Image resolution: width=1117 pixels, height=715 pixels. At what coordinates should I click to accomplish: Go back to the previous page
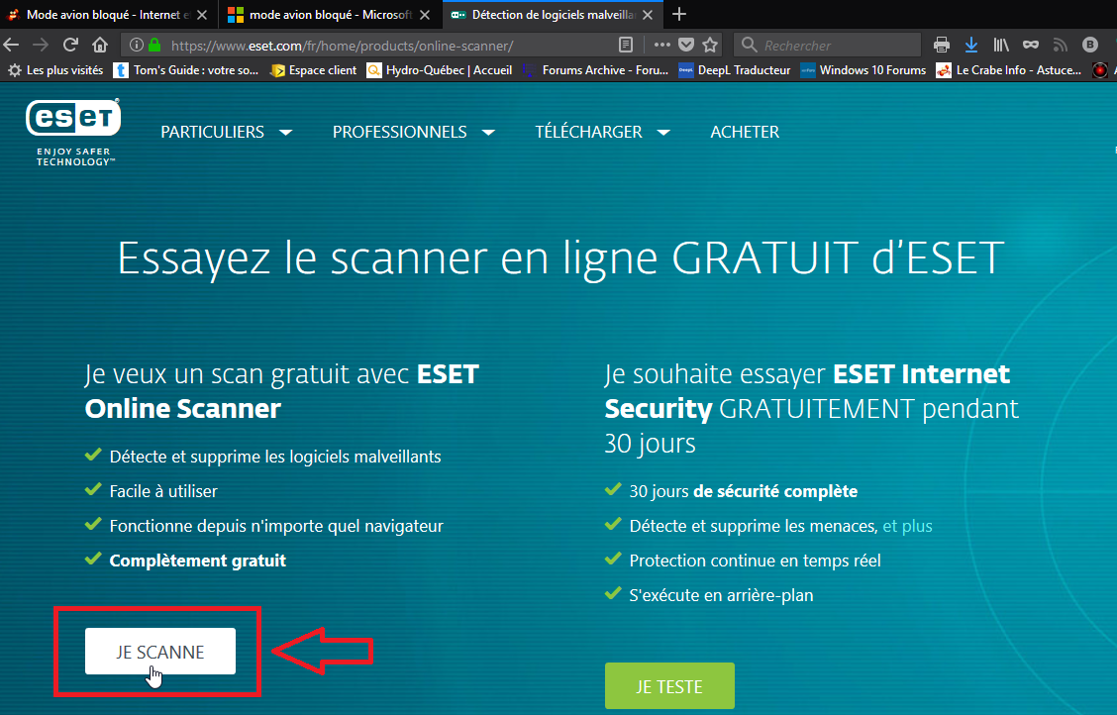12,45
